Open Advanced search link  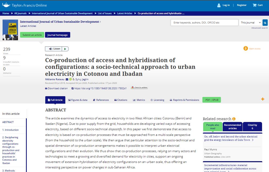[x=259, y=28]
